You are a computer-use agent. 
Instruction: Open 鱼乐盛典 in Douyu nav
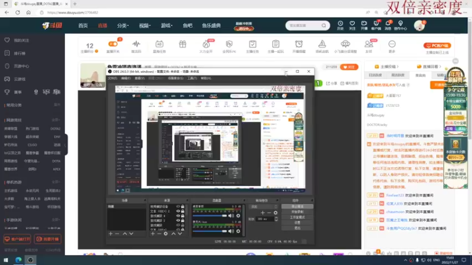coord(211,25)
